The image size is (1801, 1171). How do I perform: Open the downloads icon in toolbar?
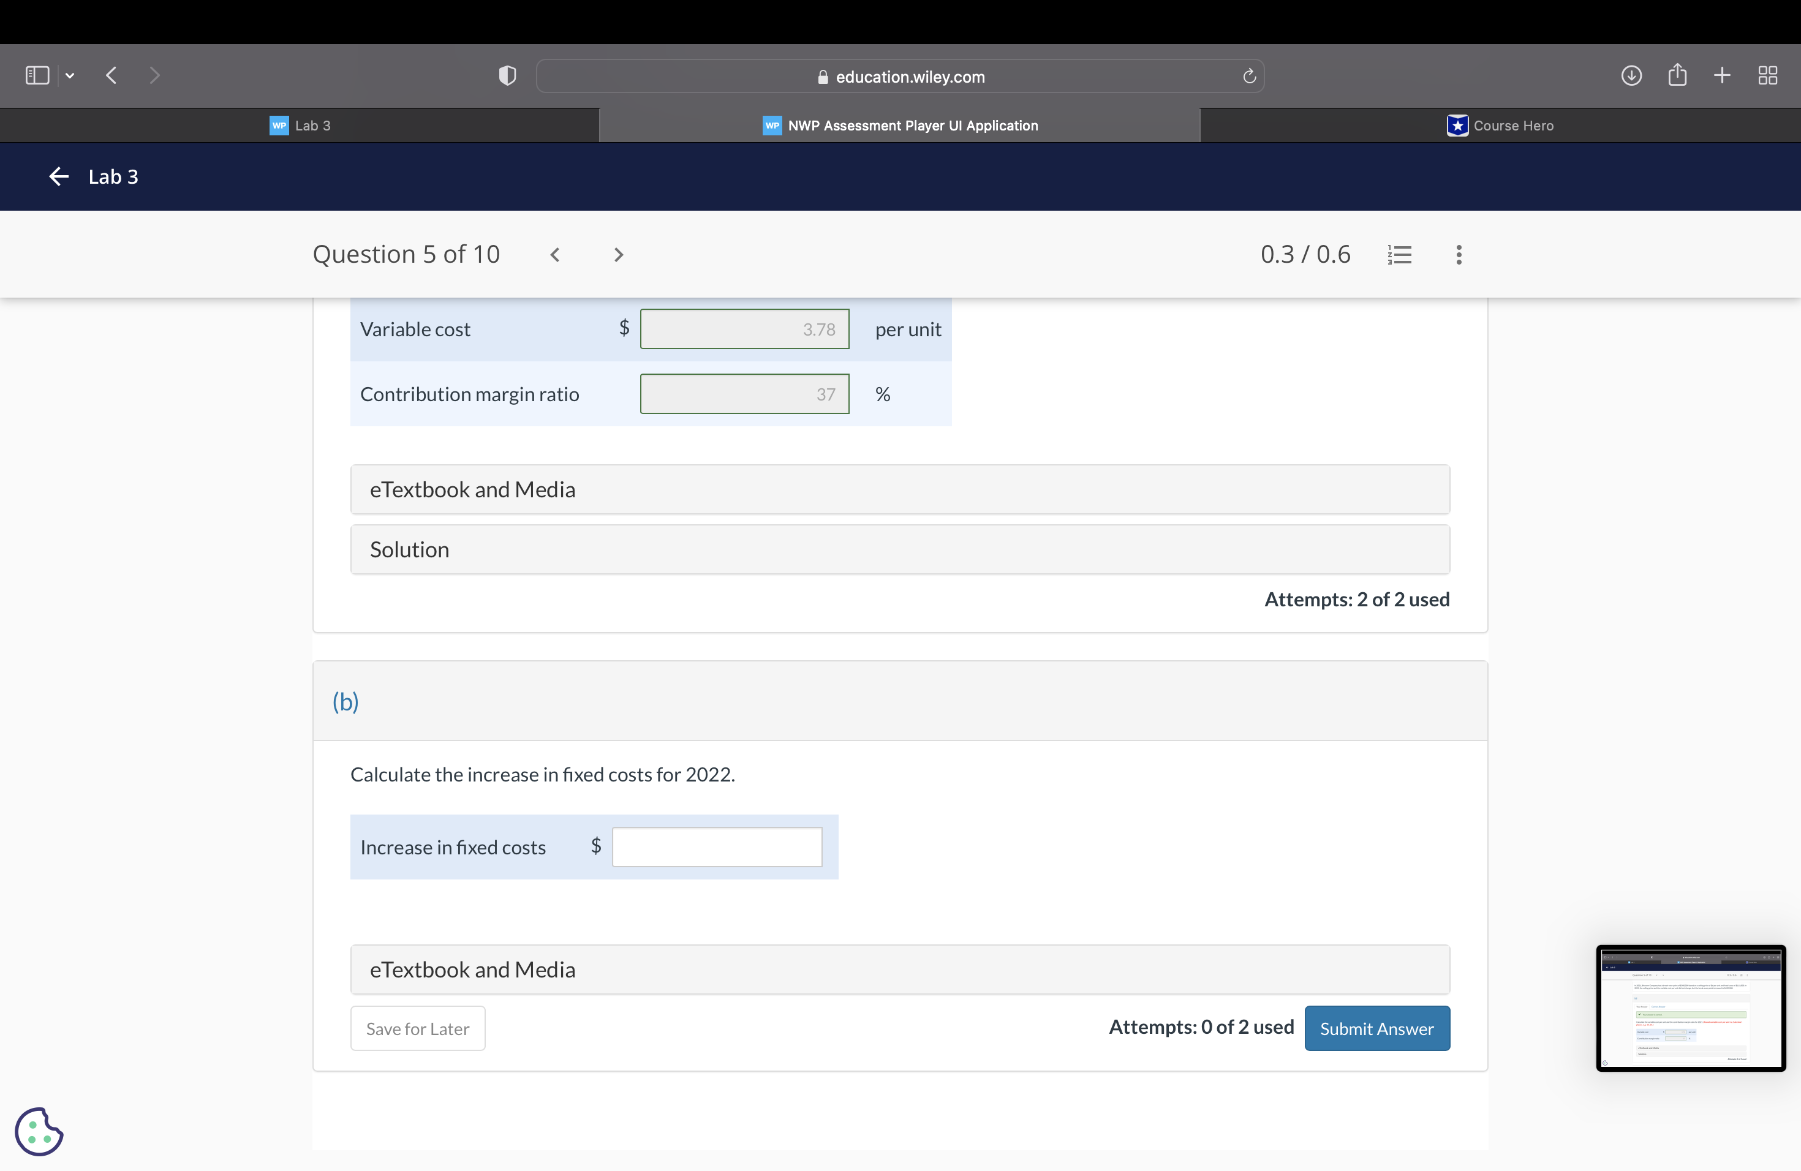[x=1631, y=75]
